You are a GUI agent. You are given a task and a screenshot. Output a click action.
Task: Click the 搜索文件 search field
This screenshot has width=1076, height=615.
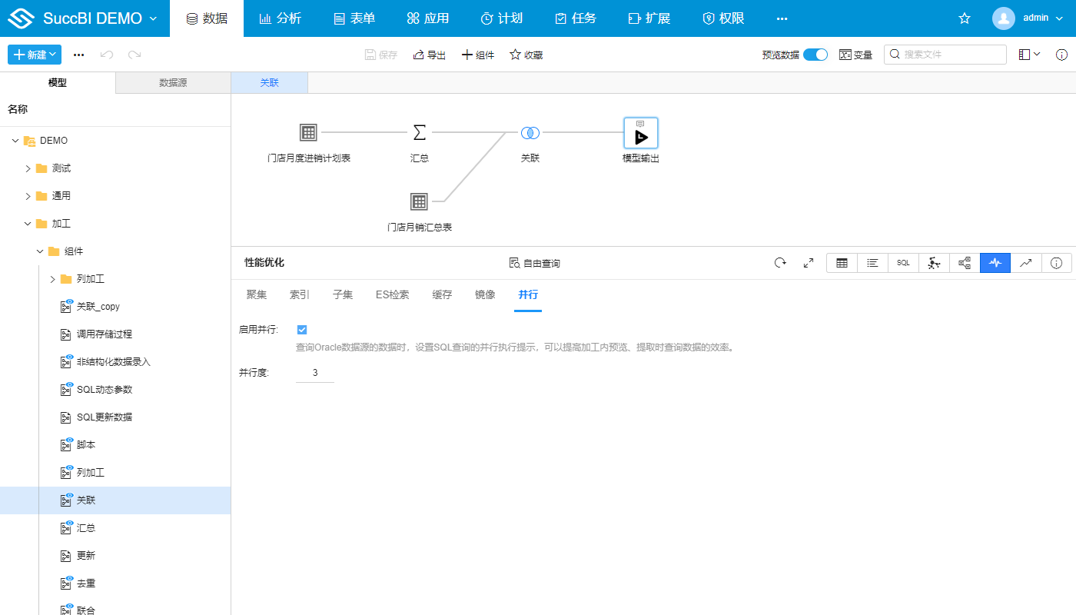pyautogui.click(x=945, y=55)
